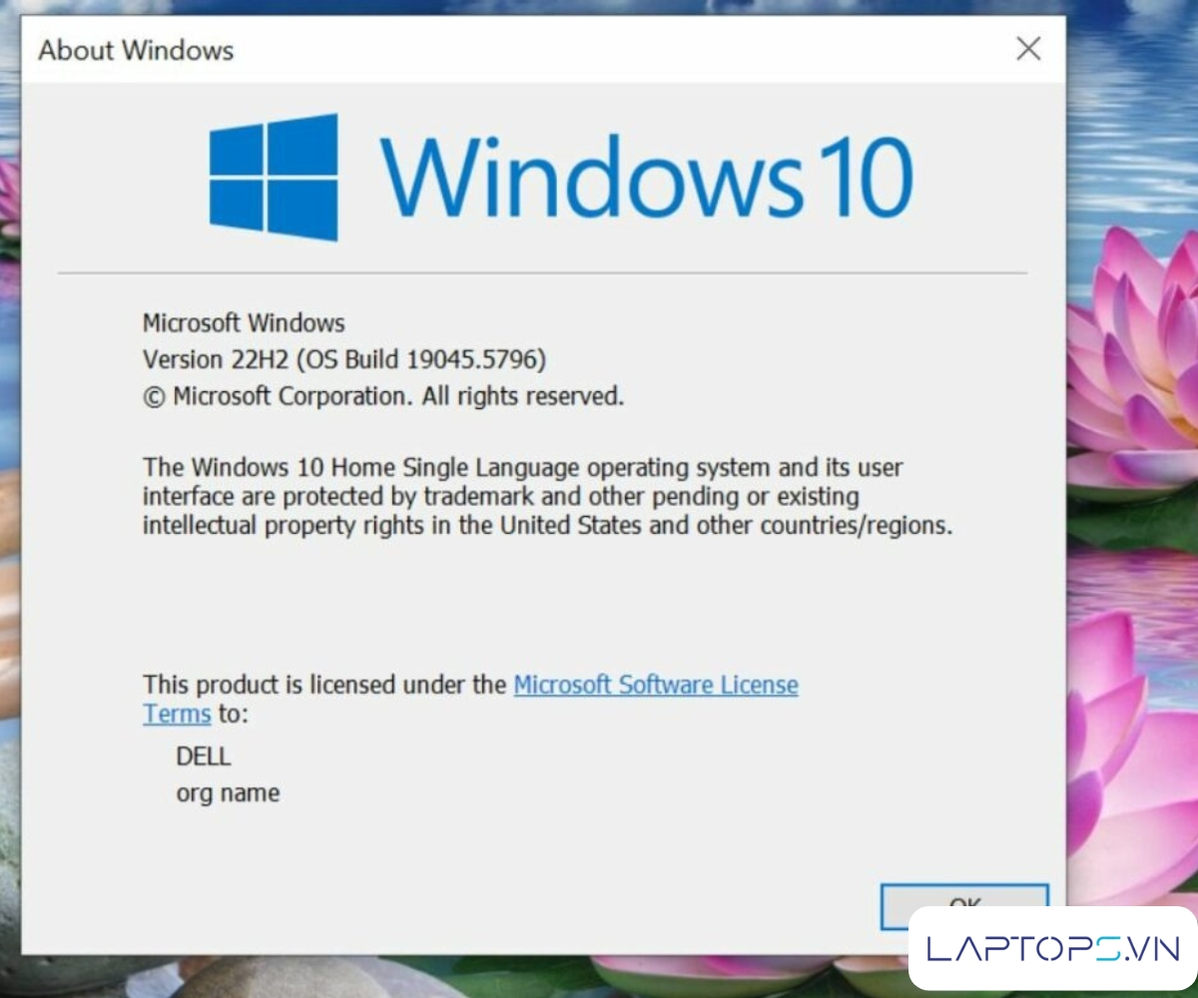Click the 'About Windows' title bar text
Image resolution: width=1198 pixels, height=998 pixels.
point(136,50)
